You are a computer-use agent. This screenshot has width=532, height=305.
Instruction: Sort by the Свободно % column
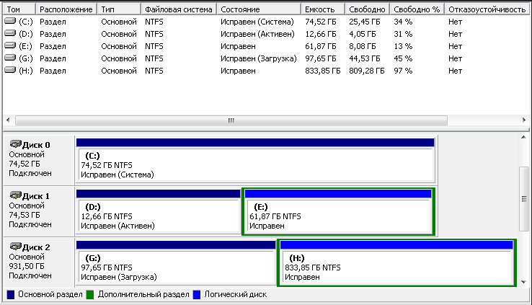pos(415,9)
